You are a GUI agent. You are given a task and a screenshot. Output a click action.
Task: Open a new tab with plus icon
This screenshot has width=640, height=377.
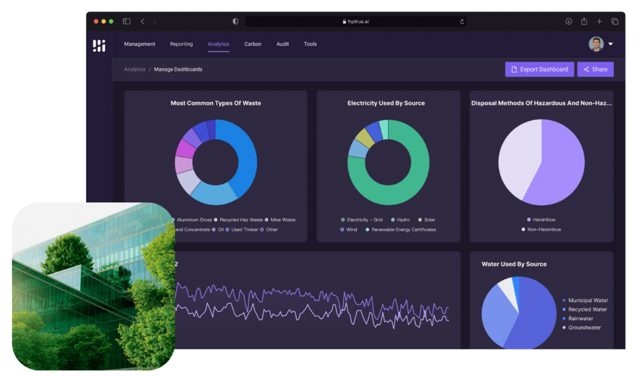tap(599, 21)
